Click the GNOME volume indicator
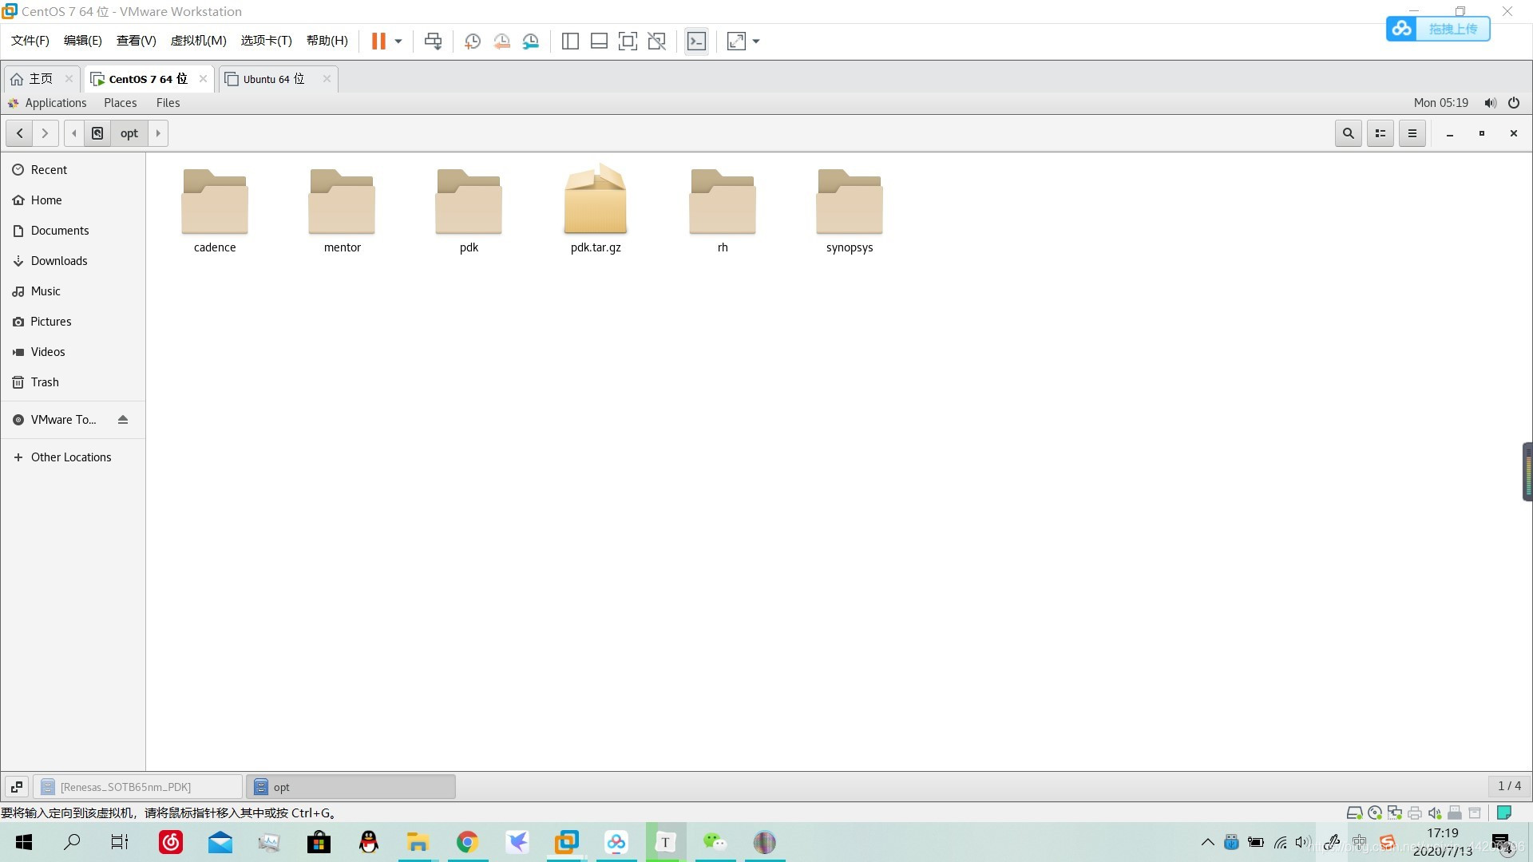Image resolution: width=1533 pixels, height=862 pixels. coord(1490,103)
